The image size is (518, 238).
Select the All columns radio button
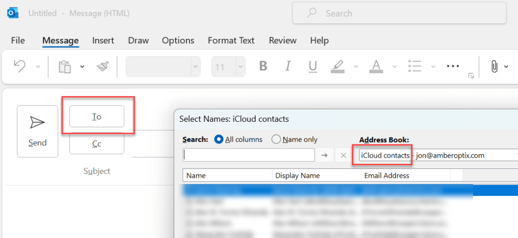[219, 139]
